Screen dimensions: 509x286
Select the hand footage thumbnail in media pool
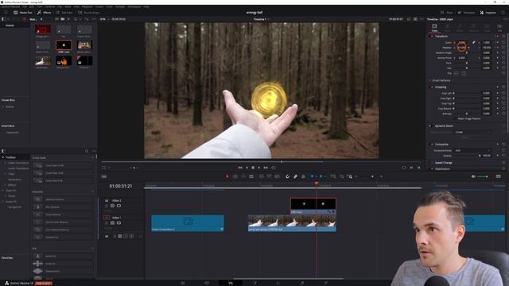43,61
